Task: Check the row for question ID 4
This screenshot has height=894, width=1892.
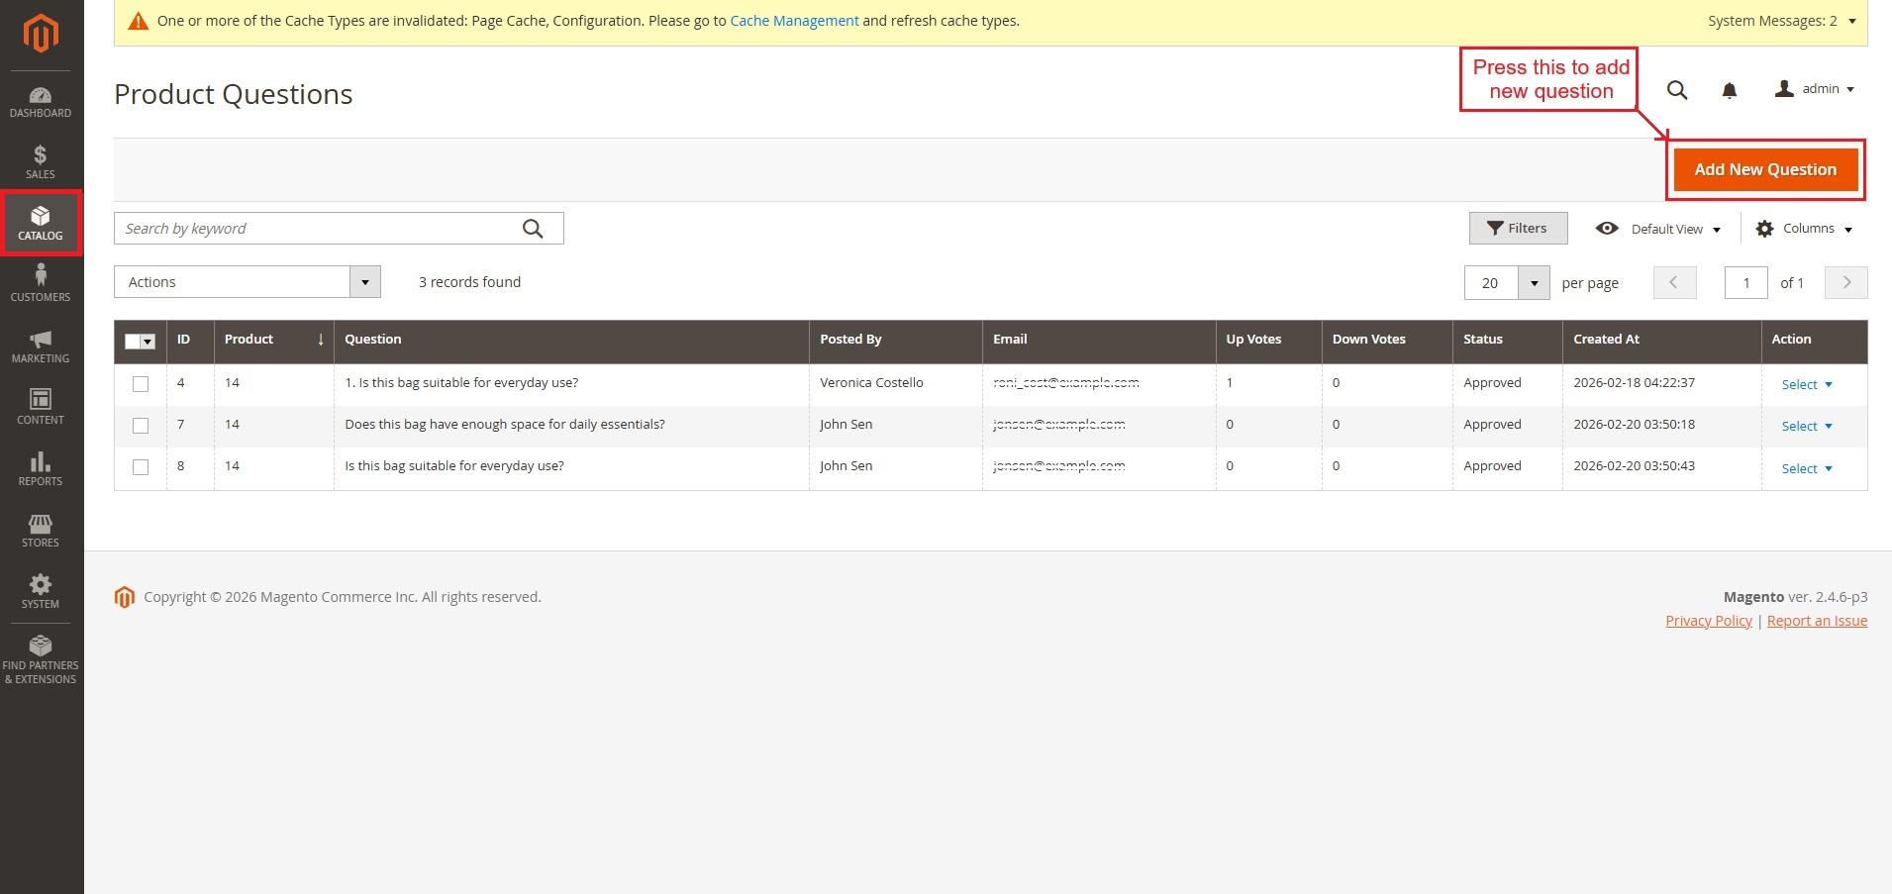Action: (141, 384)
